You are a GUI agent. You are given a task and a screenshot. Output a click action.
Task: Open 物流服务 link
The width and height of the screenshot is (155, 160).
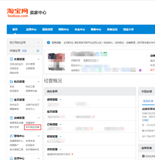coord(14,91)
